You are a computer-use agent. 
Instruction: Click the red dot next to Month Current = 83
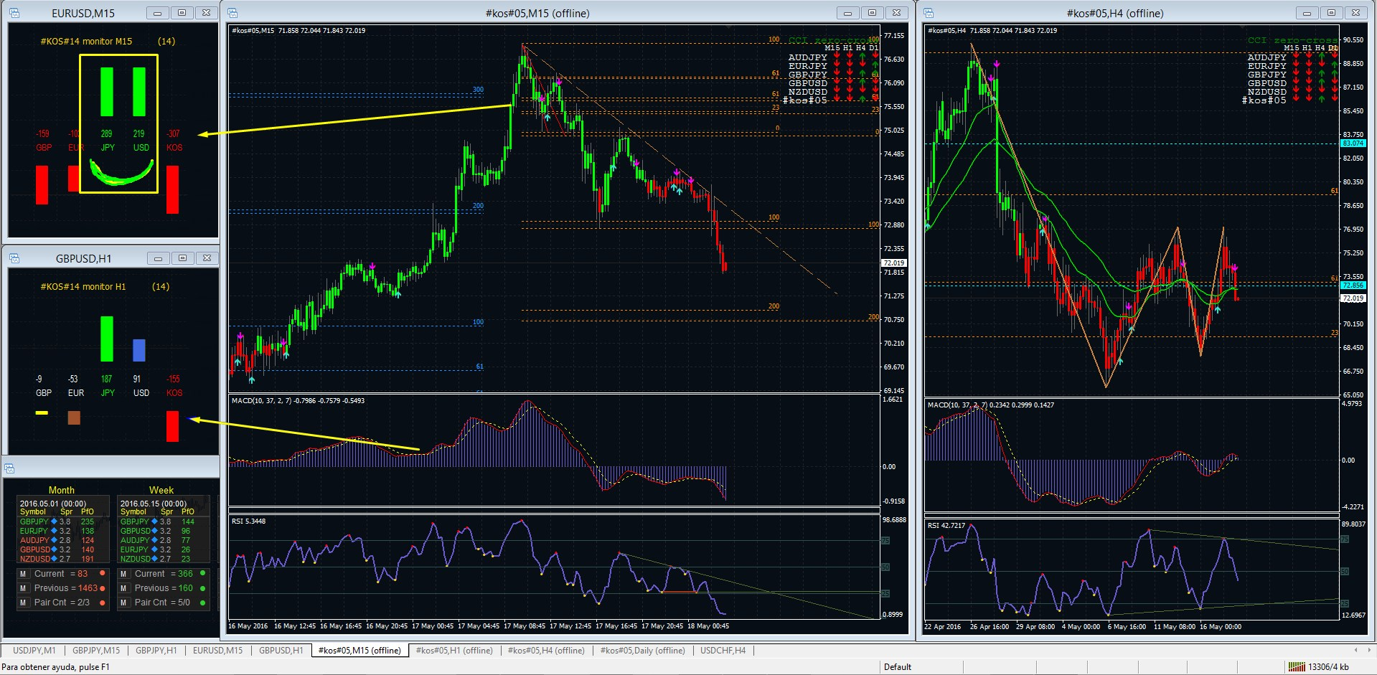click(x=103, y=573)
